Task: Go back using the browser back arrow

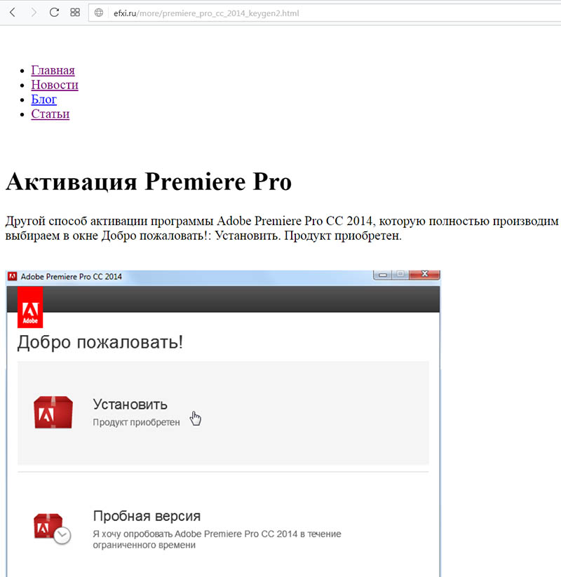Action: tap(13, 13)
